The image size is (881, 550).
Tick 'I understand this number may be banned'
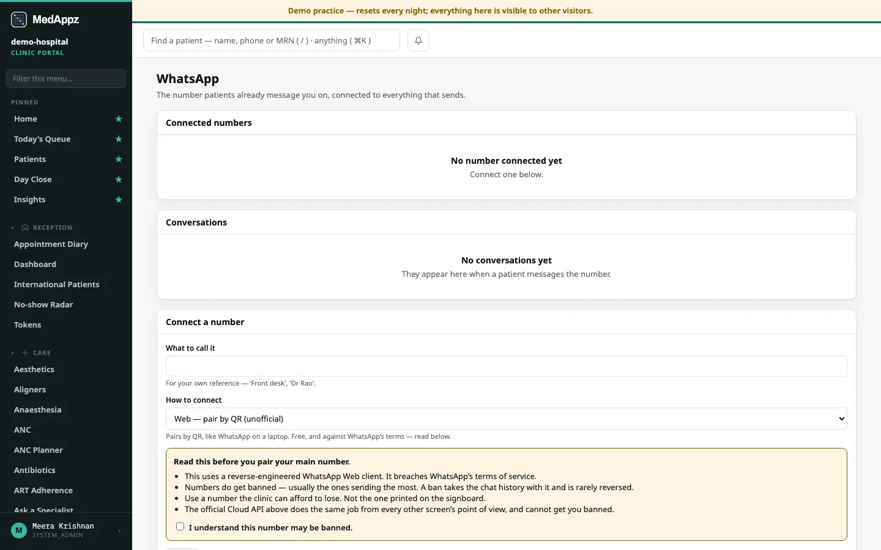pyautogui.click(x=180, y=527)
